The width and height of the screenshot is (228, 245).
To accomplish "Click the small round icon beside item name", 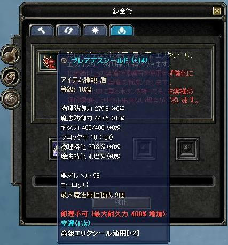I will click(64, 61).
